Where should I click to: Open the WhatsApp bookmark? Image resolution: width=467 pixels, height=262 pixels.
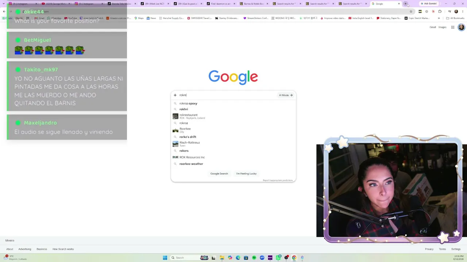[54, 18]
